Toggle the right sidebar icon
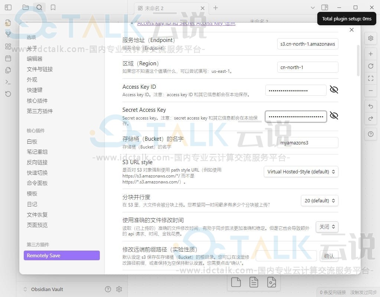Image resolution: width=380 pixels, height=297 pixels. point(324,7)
